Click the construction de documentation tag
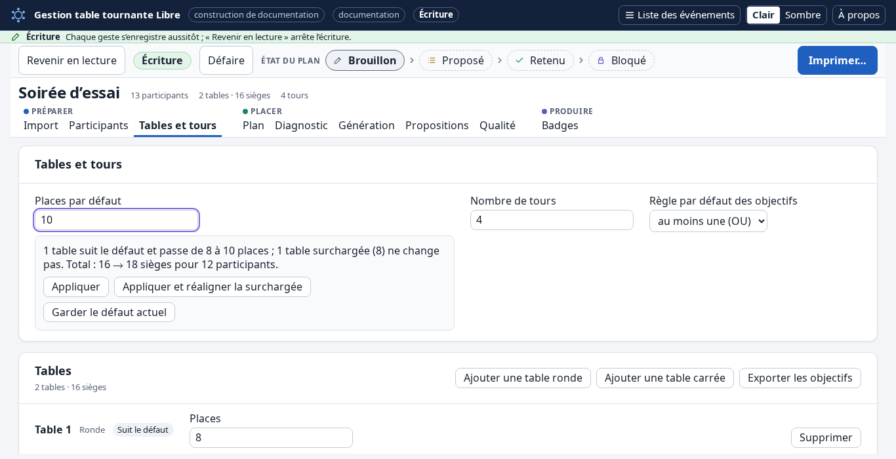The height and width of the screenshot is (459, 896). pyautogui.click(x=256, y=14)
